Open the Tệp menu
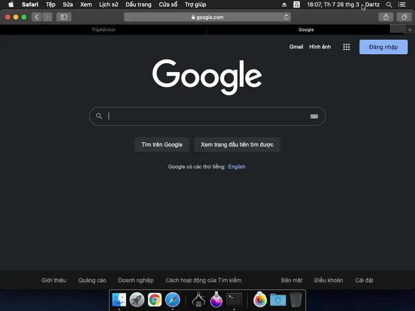The width and height of the screenshot is (415, 311). tap(51, 4)
